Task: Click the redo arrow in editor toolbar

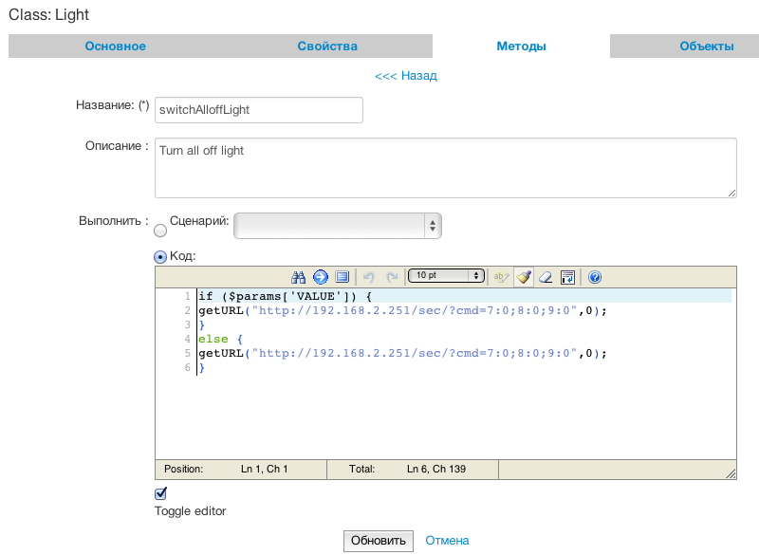Action: [x=392, y=277]
